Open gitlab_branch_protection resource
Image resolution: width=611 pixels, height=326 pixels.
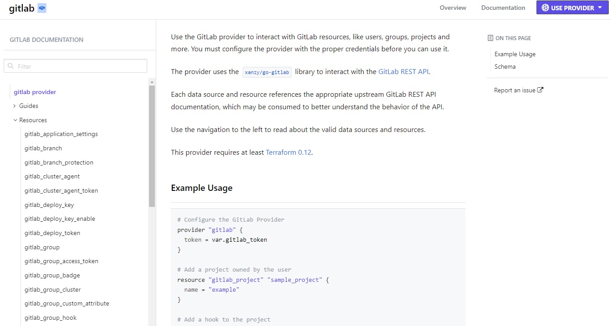click(x=59, y=162)
